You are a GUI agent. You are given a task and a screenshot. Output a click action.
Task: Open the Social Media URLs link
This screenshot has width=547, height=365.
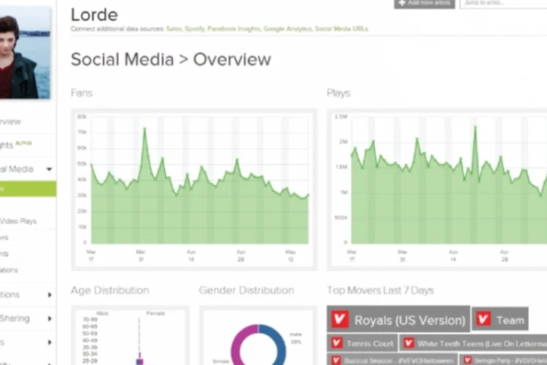pos(341,28)
